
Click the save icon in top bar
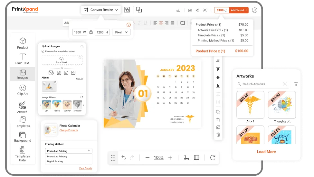tap(190, 10)
